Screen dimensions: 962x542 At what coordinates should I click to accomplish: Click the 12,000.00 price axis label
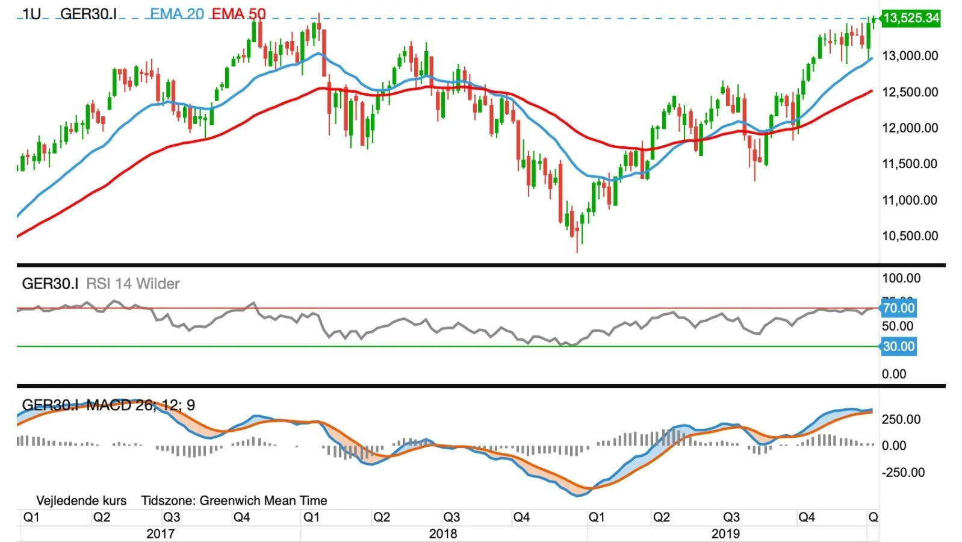coord(910,128)
